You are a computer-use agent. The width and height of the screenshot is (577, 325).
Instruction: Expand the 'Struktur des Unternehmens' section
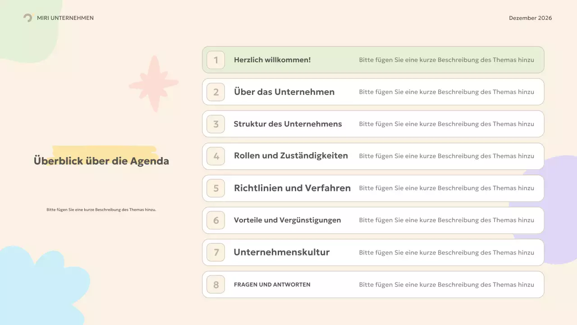[373, 124]
